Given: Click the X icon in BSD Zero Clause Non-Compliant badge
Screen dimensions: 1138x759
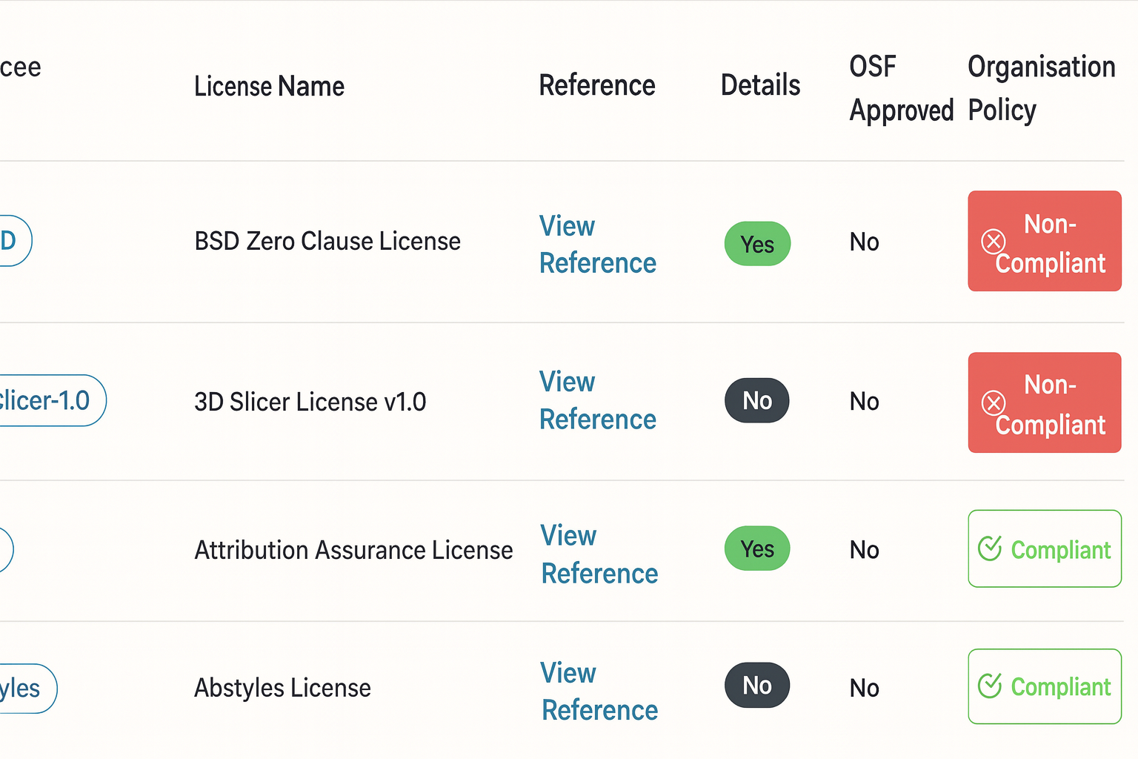Looking at the screenshot, I should [x=993, y=241].
